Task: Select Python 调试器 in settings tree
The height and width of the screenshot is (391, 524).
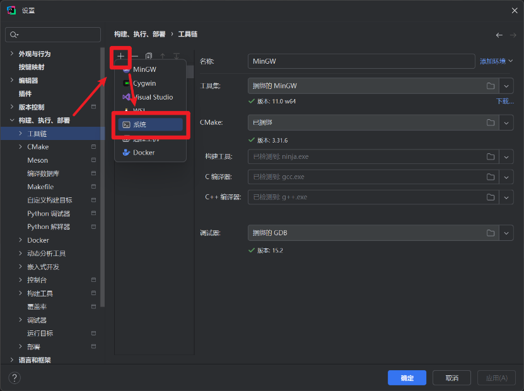Action: [x=49, y=214]
